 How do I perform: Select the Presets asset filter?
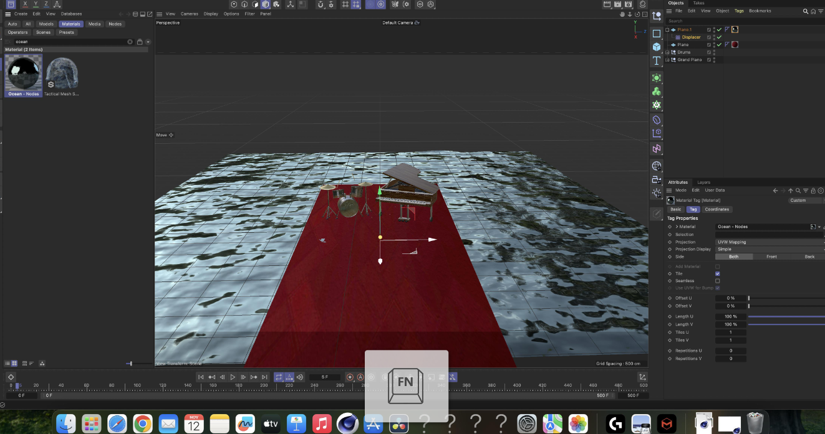click(x=67, y=32)
